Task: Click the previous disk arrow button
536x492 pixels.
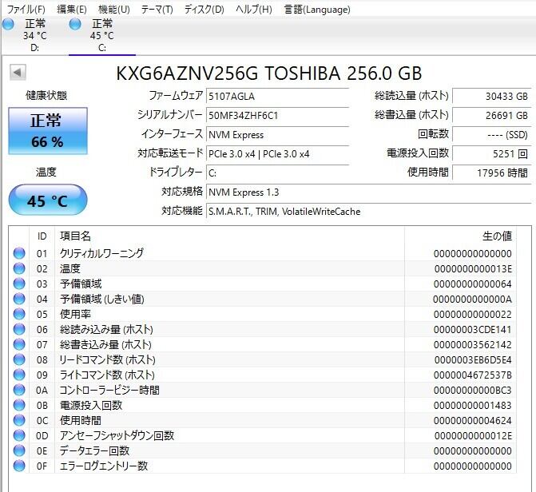Action: click(x=17, y=73)
